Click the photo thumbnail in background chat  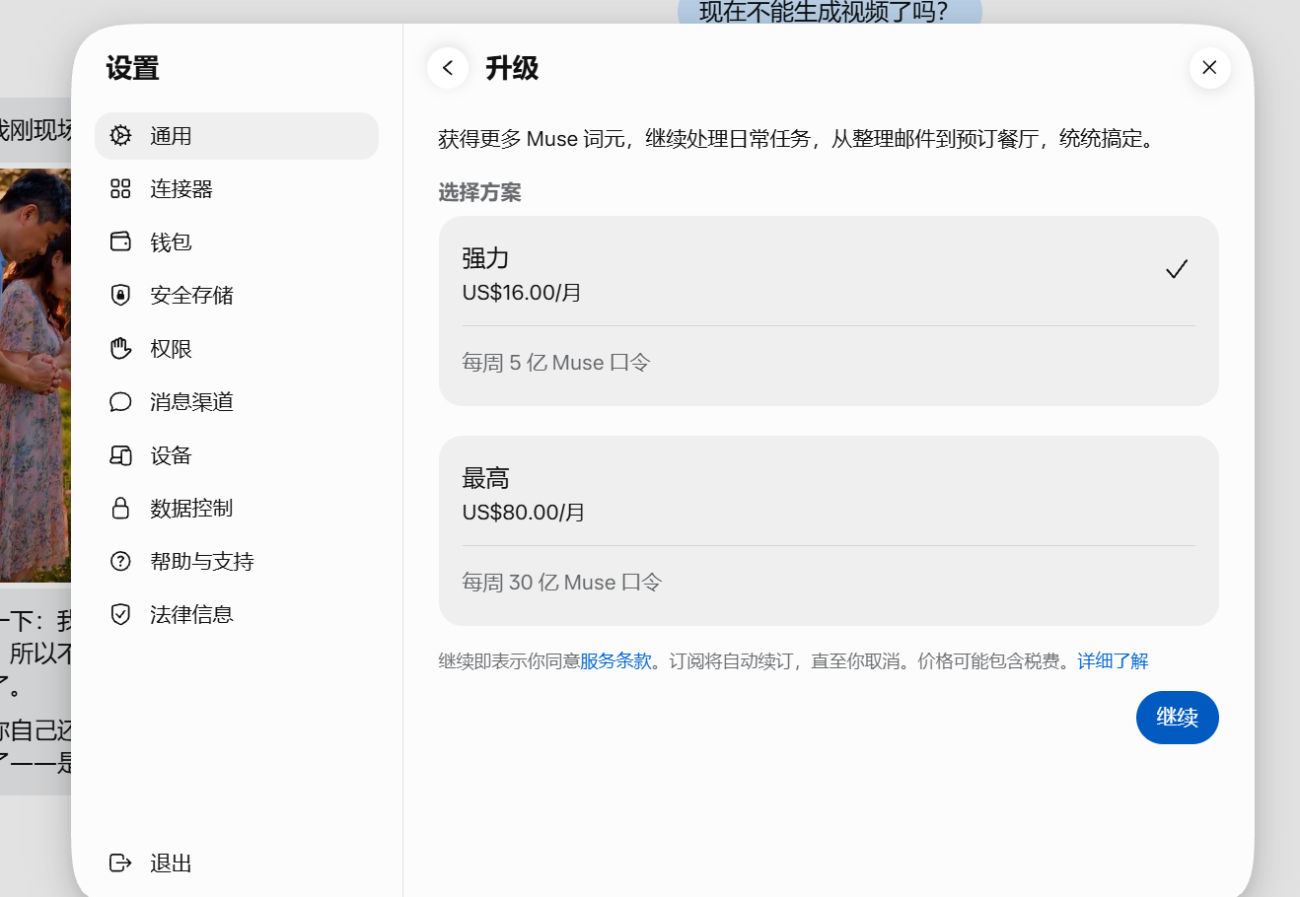click(x=36, y=375)
